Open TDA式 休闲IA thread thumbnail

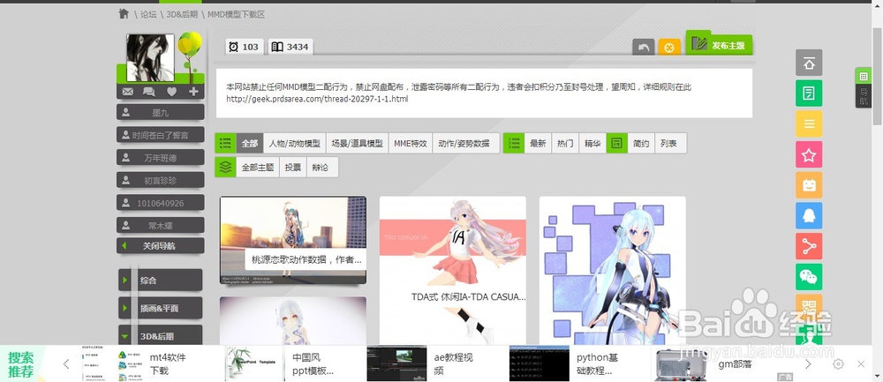[453, 270]
